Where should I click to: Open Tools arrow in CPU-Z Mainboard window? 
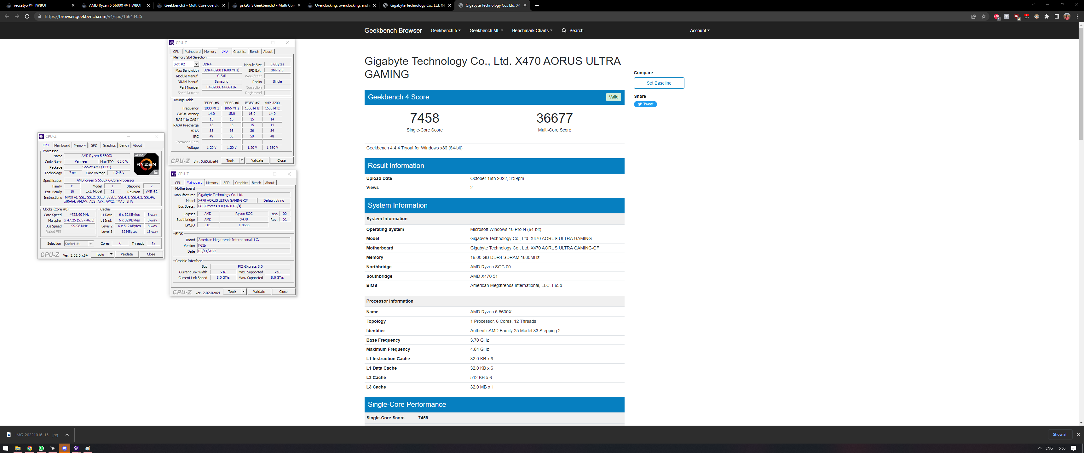click(x=243, y=292)
